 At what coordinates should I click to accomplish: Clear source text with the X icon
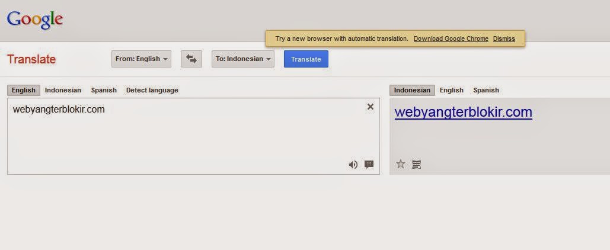[x=371, y=107]
